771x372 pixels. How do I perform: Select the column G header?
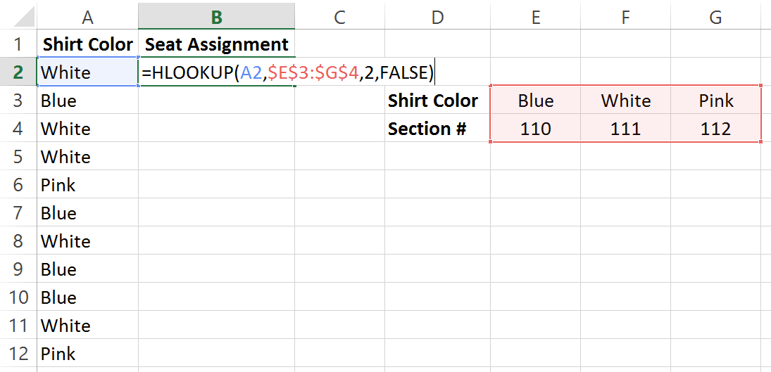point(715,17)
